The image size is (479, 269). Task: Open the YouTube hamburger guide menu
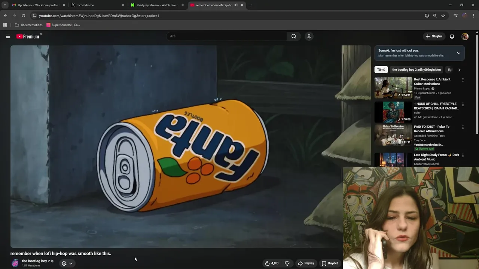(8, 36)
